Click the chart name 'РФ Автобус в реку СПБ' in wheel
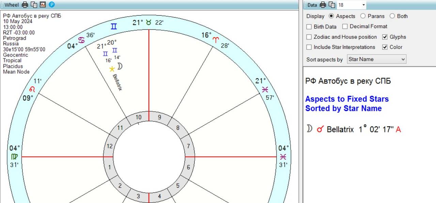 32,16
